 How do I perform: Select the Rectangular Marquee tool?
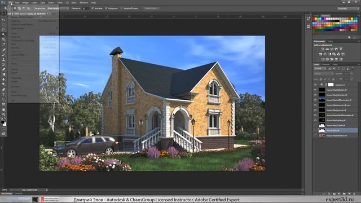(3, 25)
